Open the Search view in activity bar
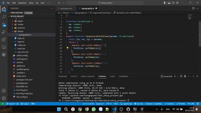201x113 pixels. (4, 17)
